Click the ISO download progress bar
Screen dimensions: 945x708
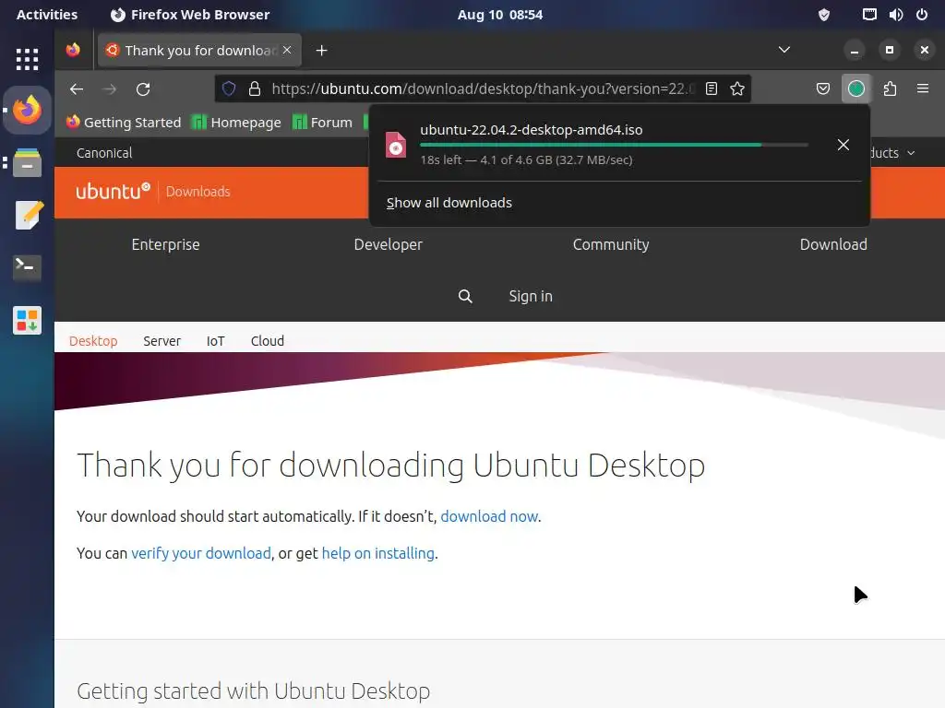click(614, 145)
